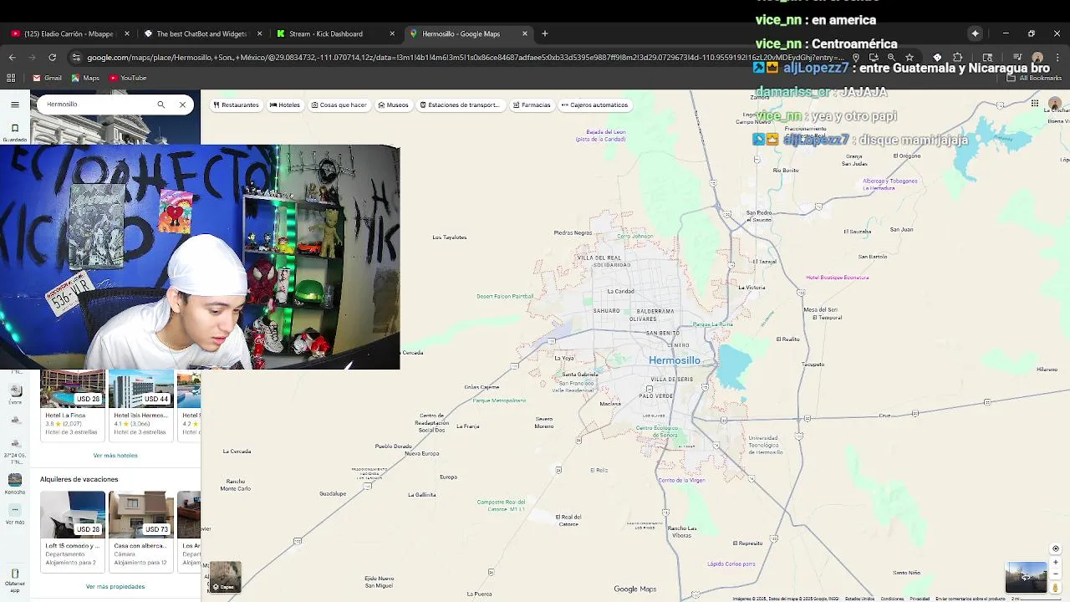
Task: Filter map by Restaurantes chip
Action: point(236,105)
